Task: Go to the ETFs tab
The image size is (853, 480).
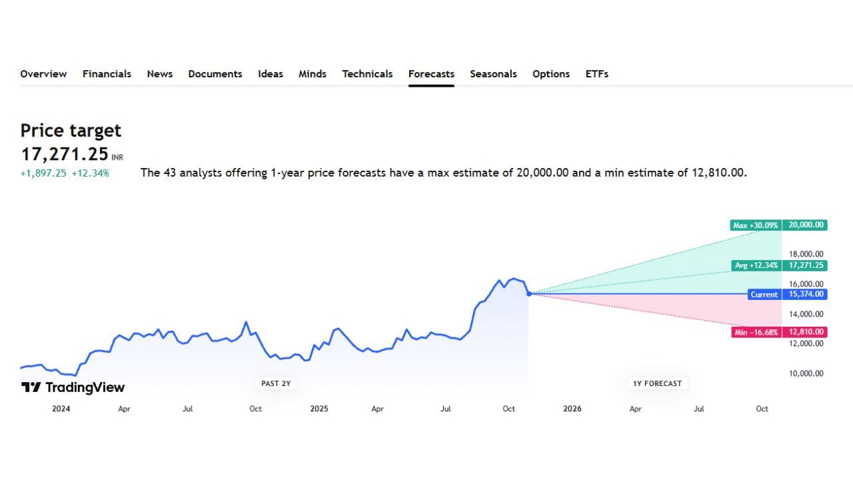Action: (596, 74)
